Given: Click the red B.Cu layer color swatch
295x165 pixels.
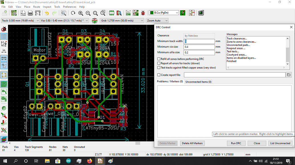Looking at the screenshot, I should click(152, 13).
